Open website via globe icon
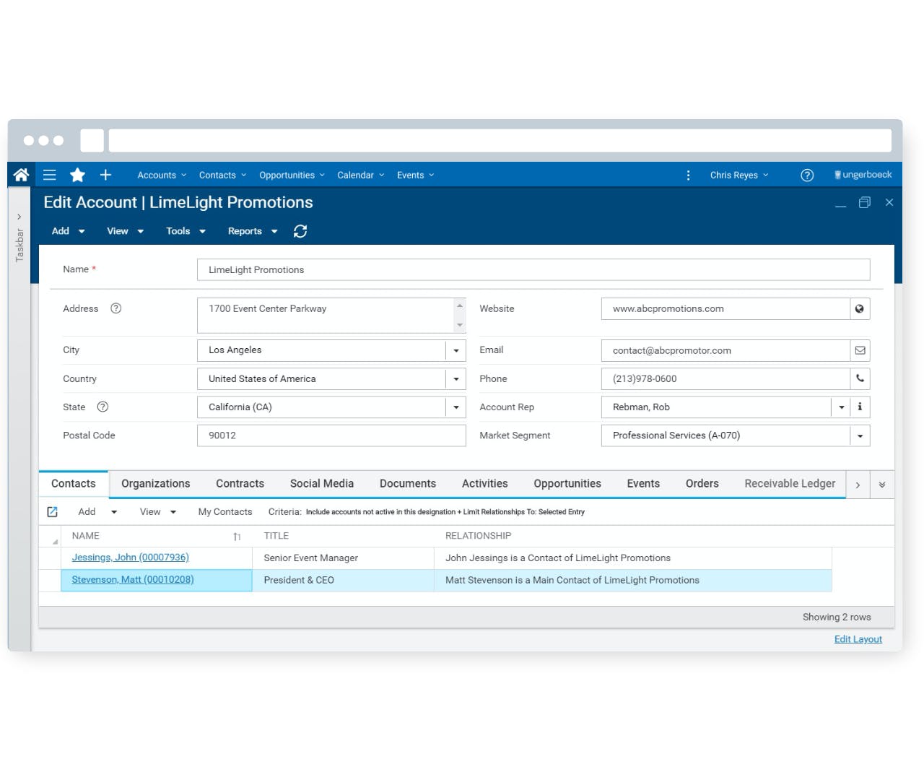The width and height of the screenshot is (924, 780). pyautogui.click(x=860, y=309)
